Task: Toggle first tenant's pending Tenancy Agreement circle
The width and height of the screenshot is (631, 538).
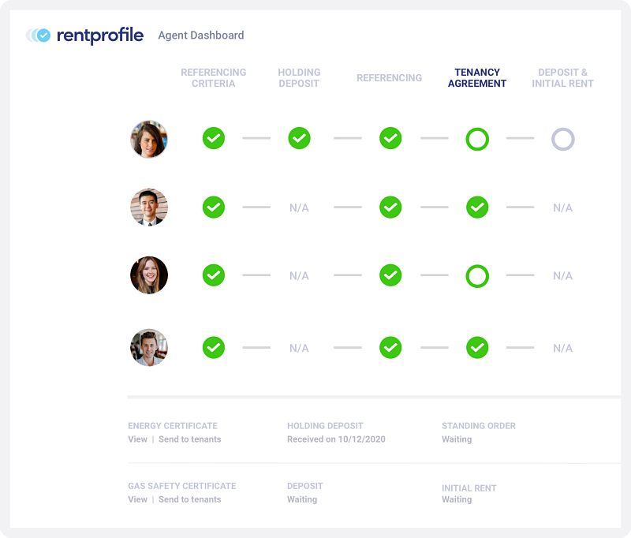Action: tap(477, 138)
